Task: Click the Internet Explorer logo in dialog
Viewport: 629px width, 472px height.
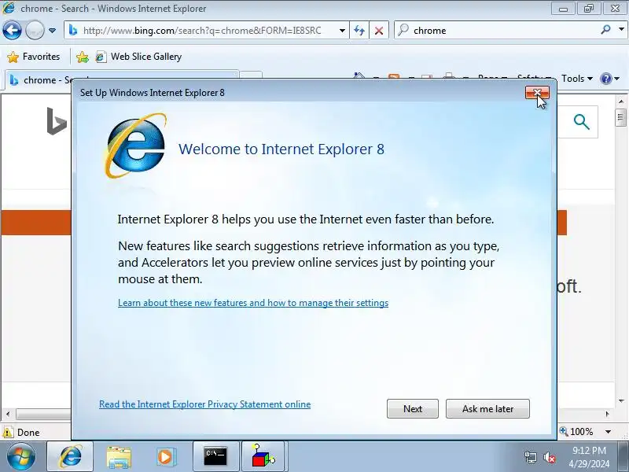Action: [136, 146]
